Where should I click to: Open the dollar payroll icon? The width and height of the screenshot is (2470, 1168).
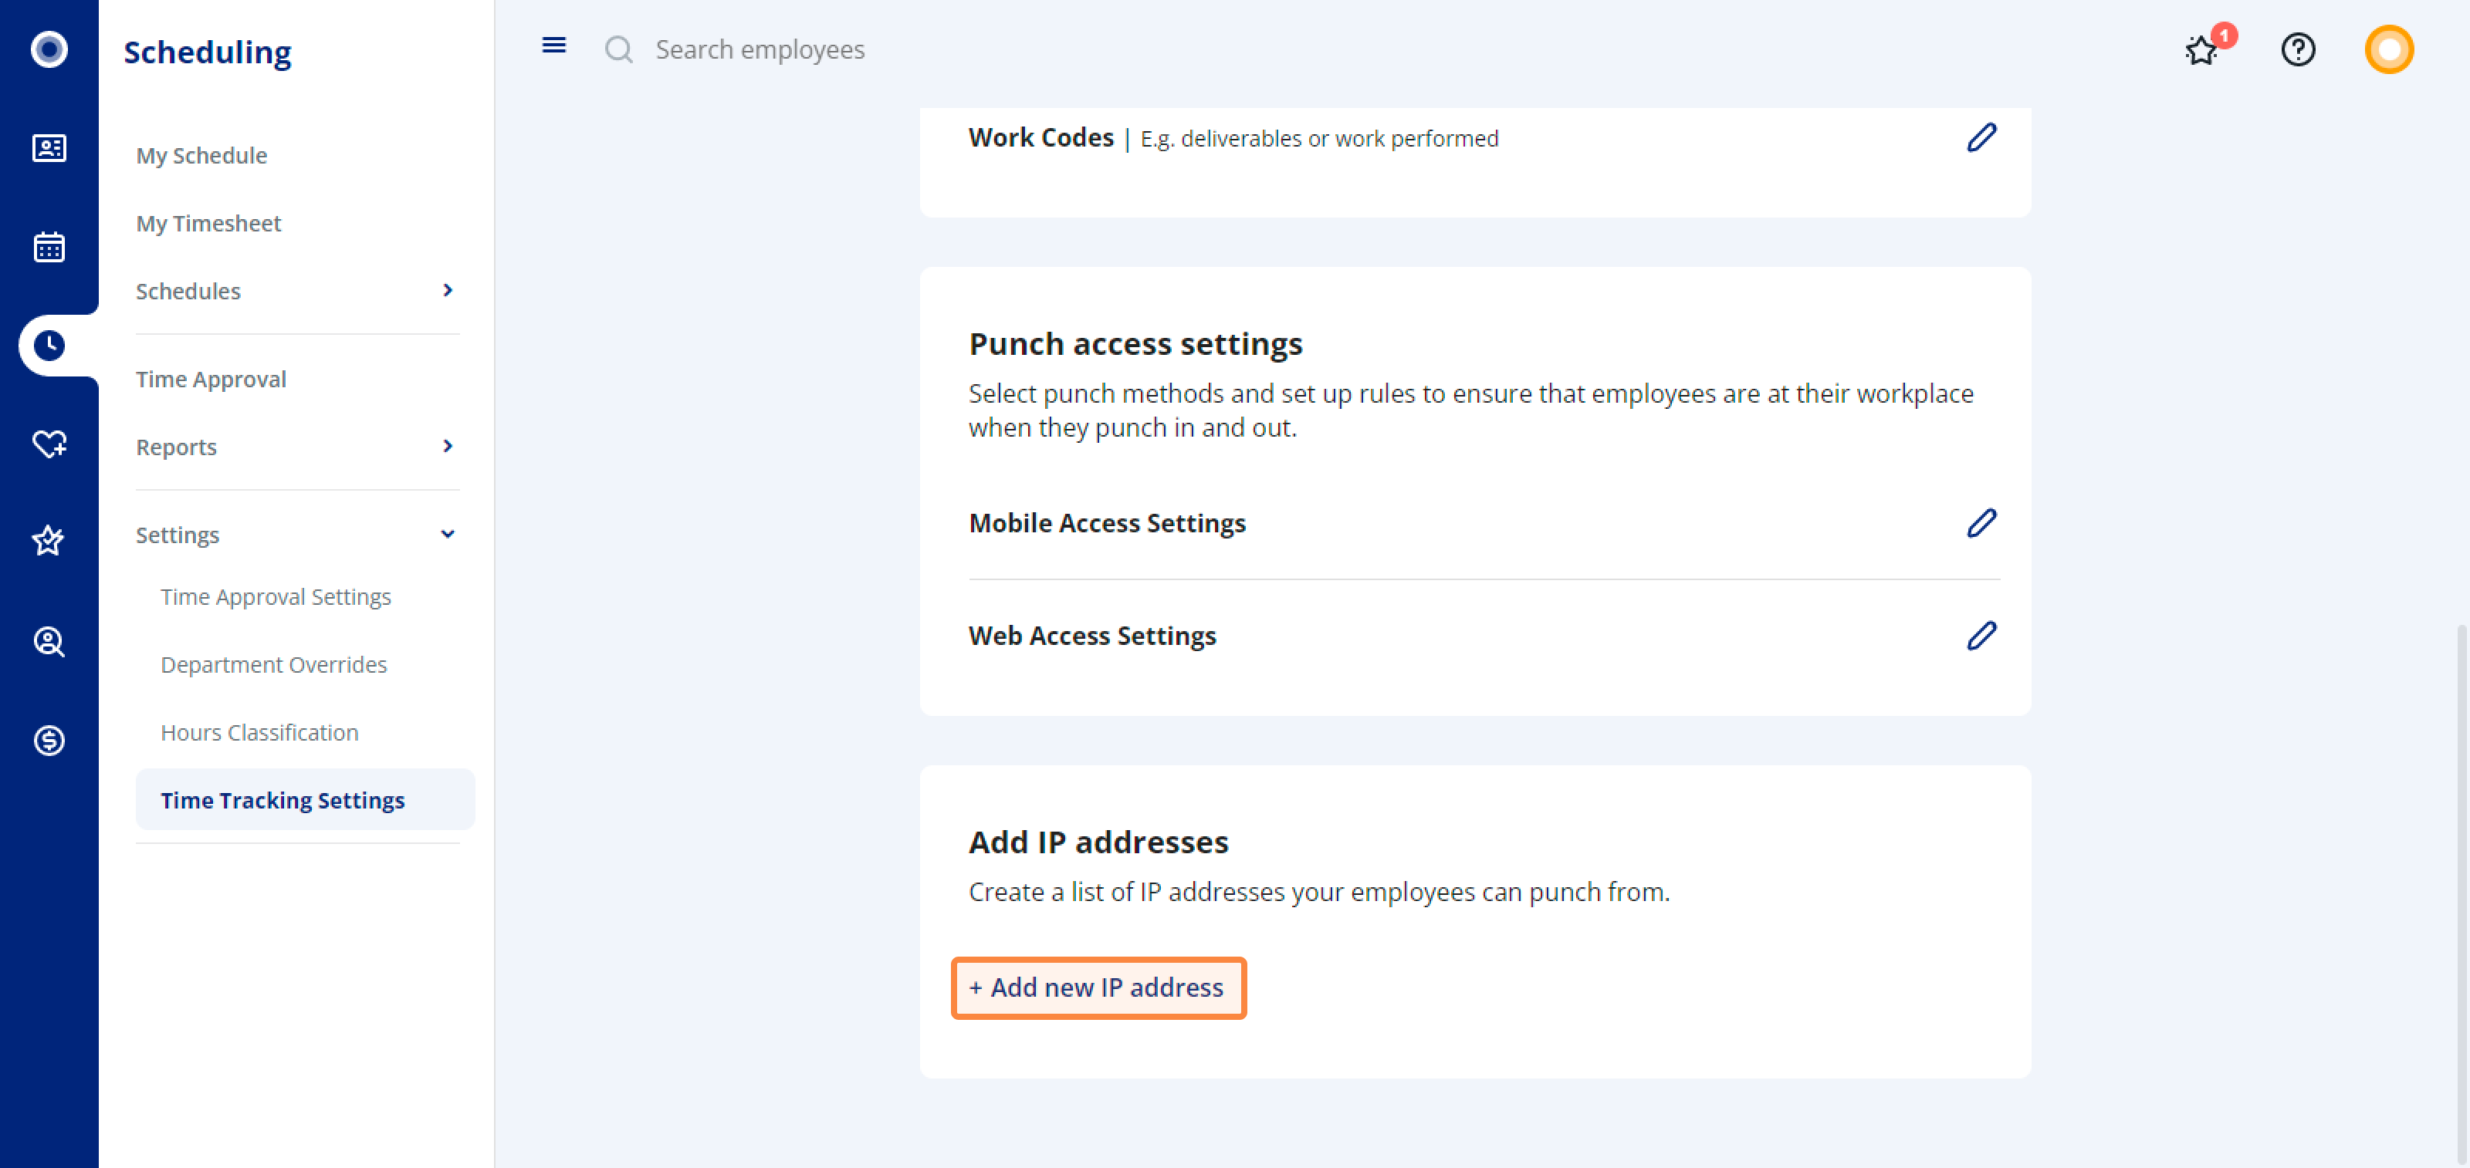pos(49,740)
